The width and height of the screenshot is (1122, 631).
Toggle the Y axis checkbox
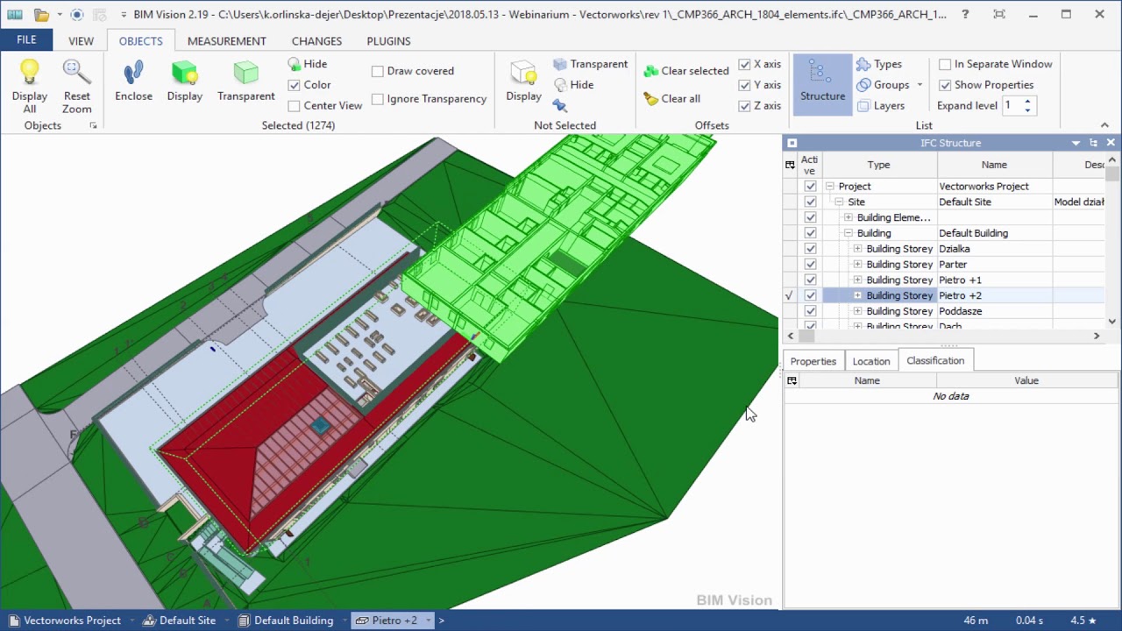(x=744, y=85)
